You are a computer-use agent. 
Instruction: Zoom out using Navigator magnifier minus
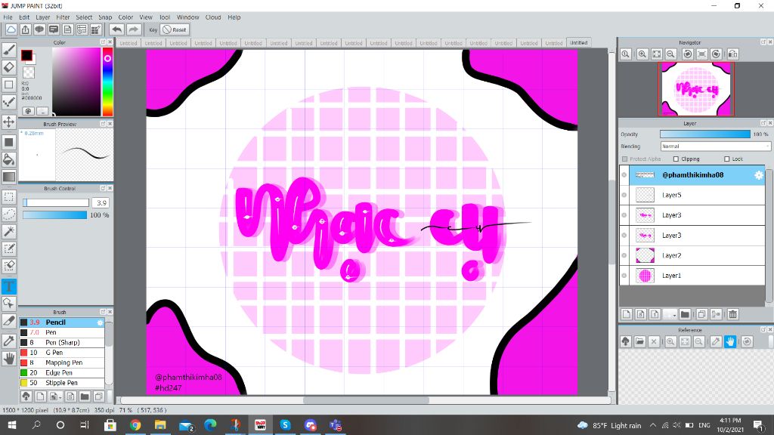pos(671,54)
